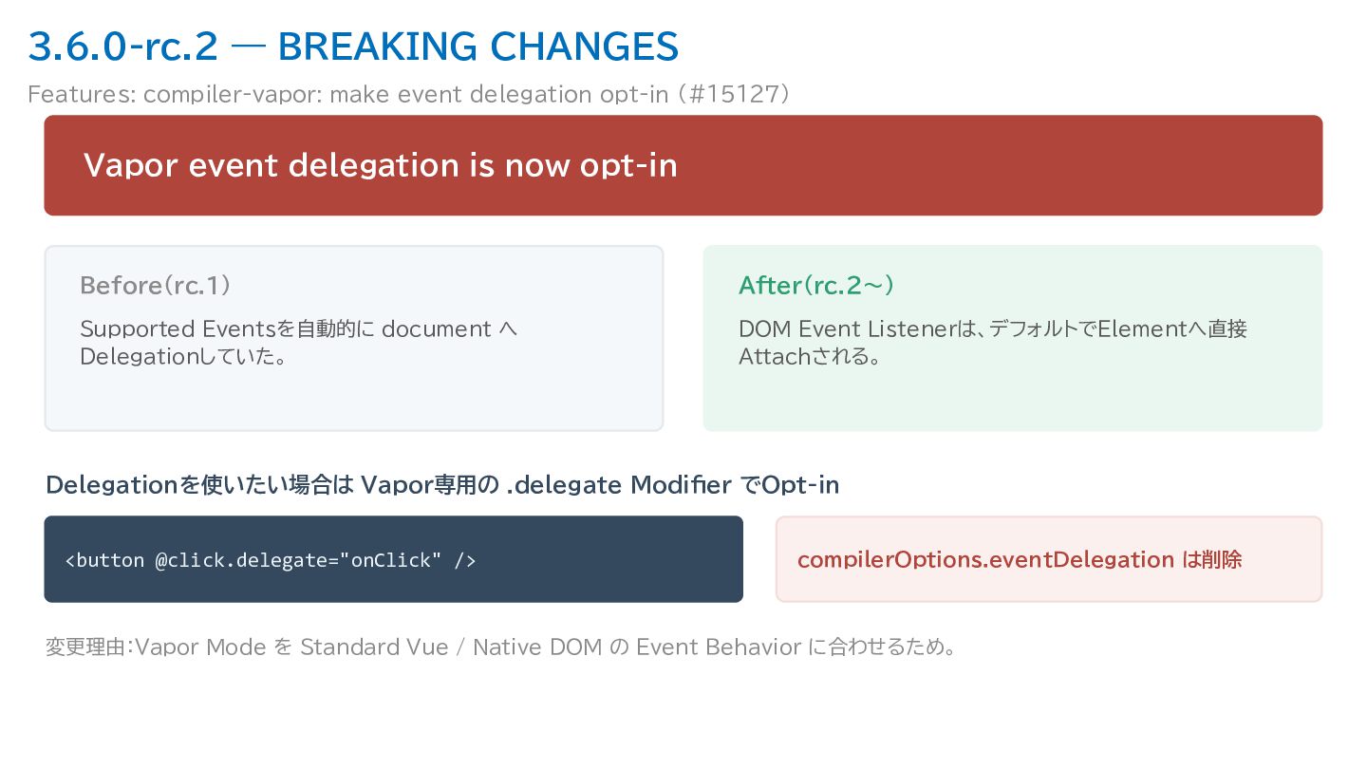The width and height of the screenshot is (1367, 769).
Task: Click the slide title "3.6.0-rc.2 — BREAKING CHANGES"
Action: (353, 46)
